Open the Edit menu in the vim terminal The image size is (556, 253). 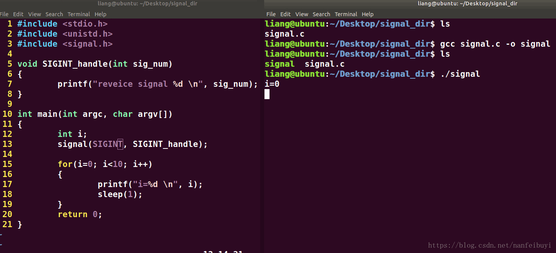[18, 14]
